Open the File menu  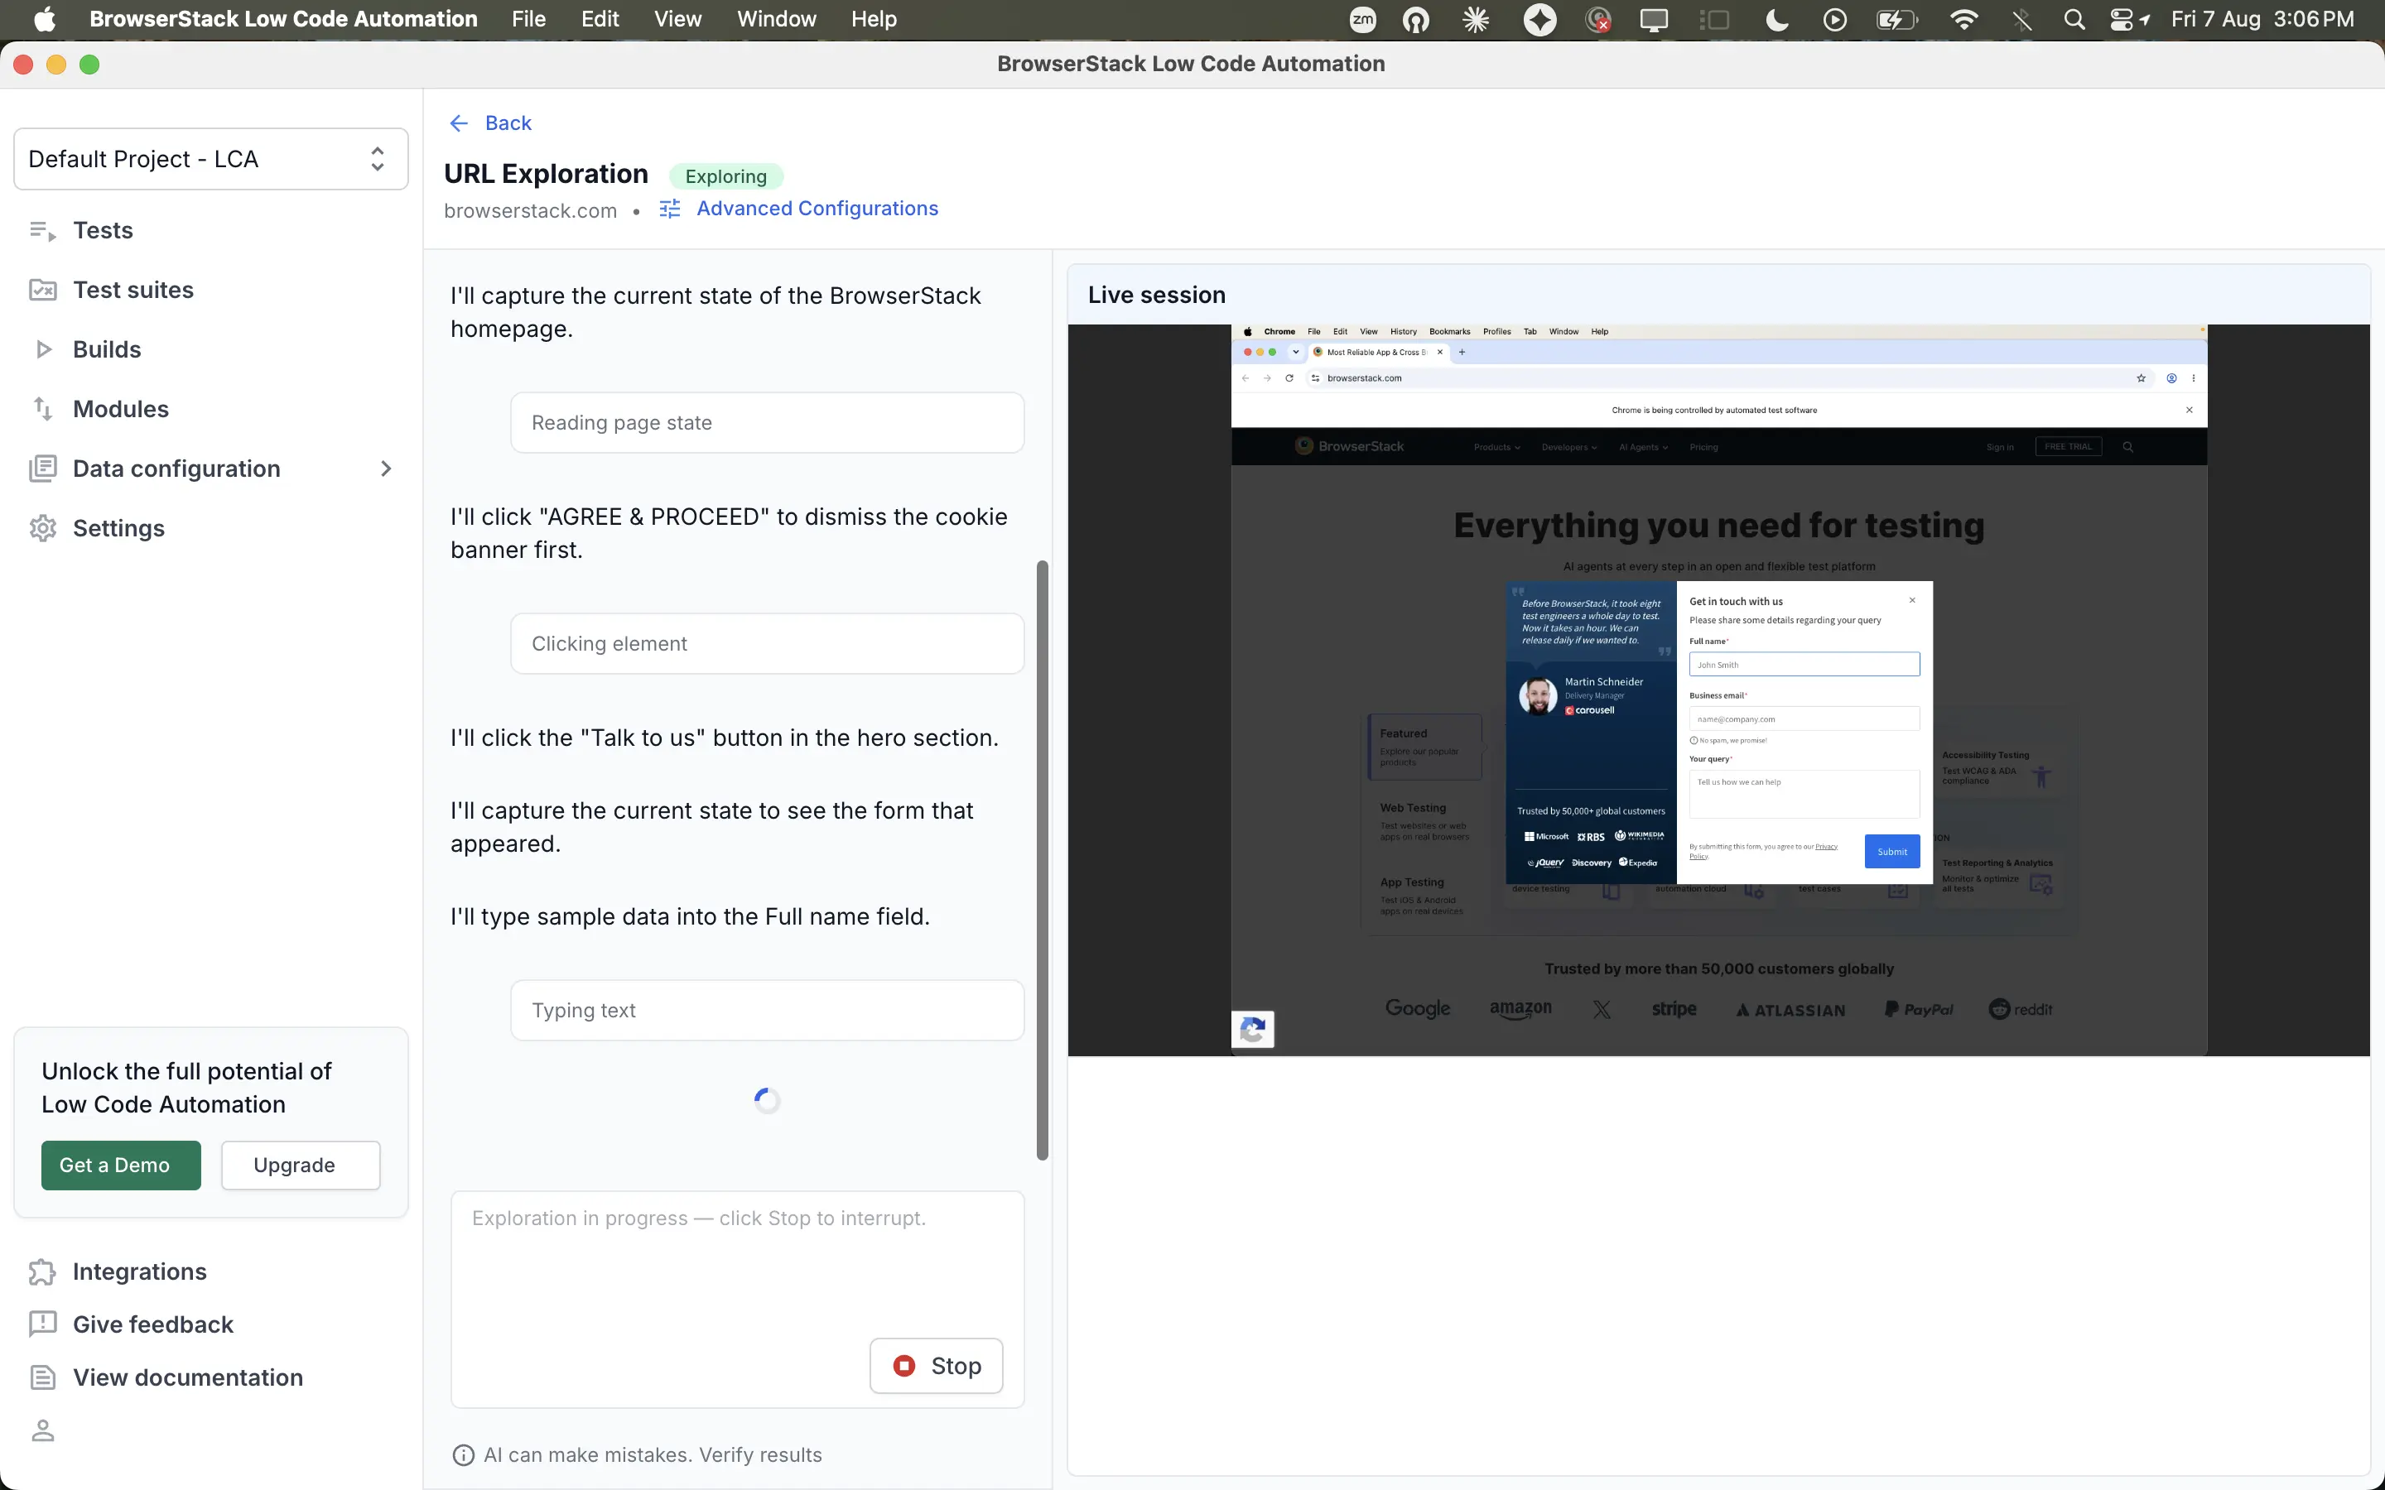click(528, 20)
